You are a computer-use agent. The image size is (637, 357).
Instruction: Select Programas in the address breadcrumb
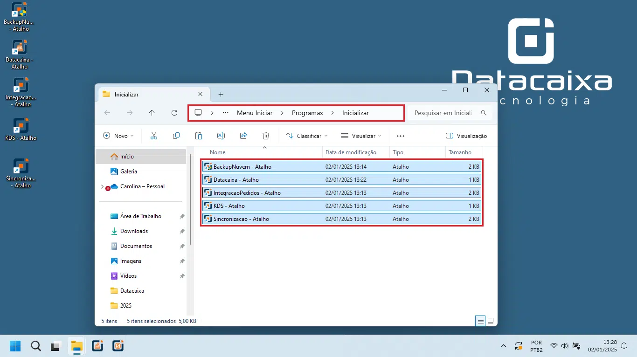point(307,113)
